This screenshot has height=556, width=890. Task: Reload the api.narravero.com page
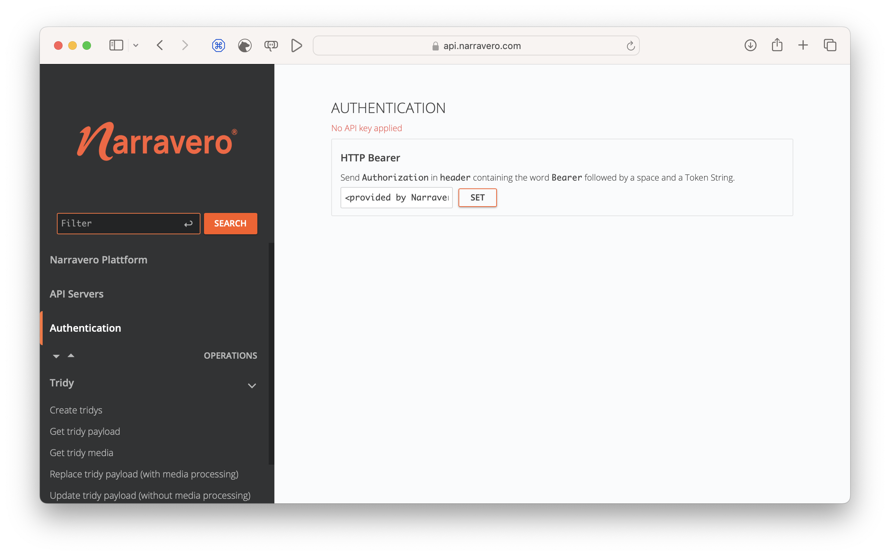click(x=631, y=45)
